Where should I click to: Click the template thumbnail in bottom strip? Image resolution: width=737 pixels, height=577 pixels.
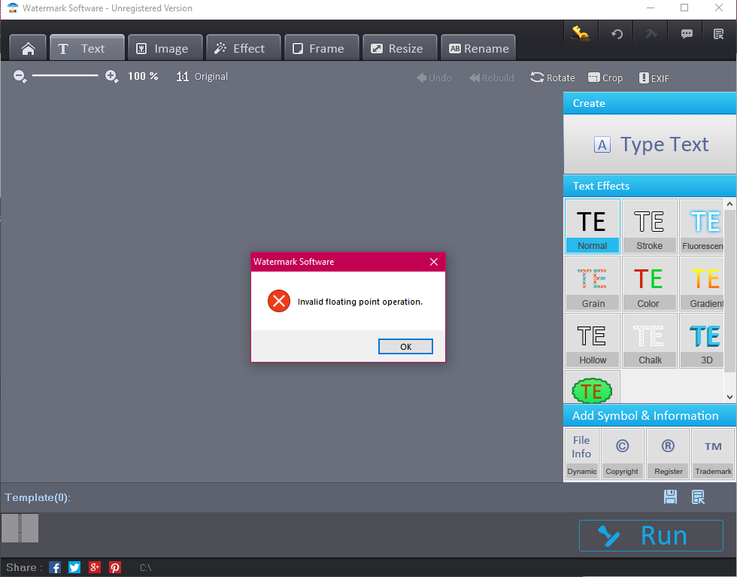(x=20, y=528)
